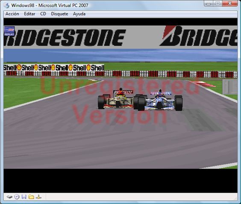Click the Bridgestone overhead banner
This screenshot has width=241, height=204.
click(x=120, y=37)
